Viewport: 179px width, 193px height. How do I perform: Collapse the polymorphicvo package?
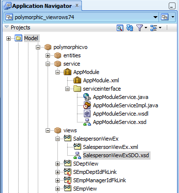(x=38, y=48)
